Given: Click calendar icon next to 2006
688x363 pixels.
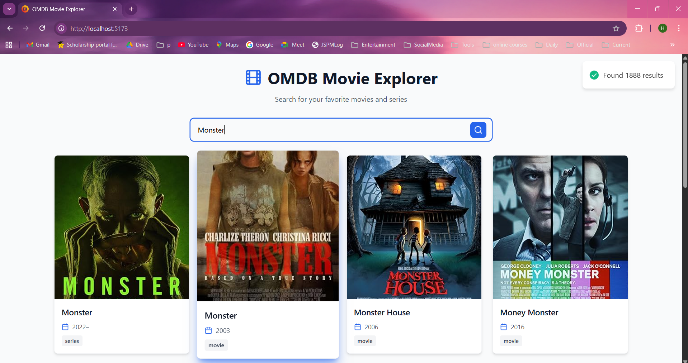Looking at the screenshot, I should click(358, 327).
